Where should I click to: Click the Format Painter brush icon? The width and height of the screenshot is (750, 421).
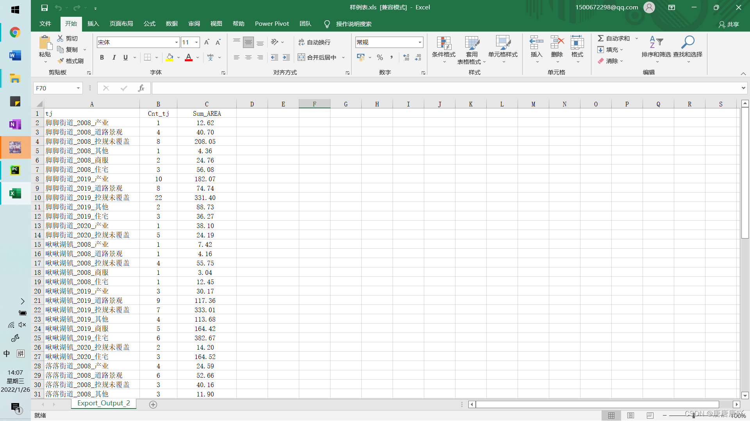click(61, 61)
